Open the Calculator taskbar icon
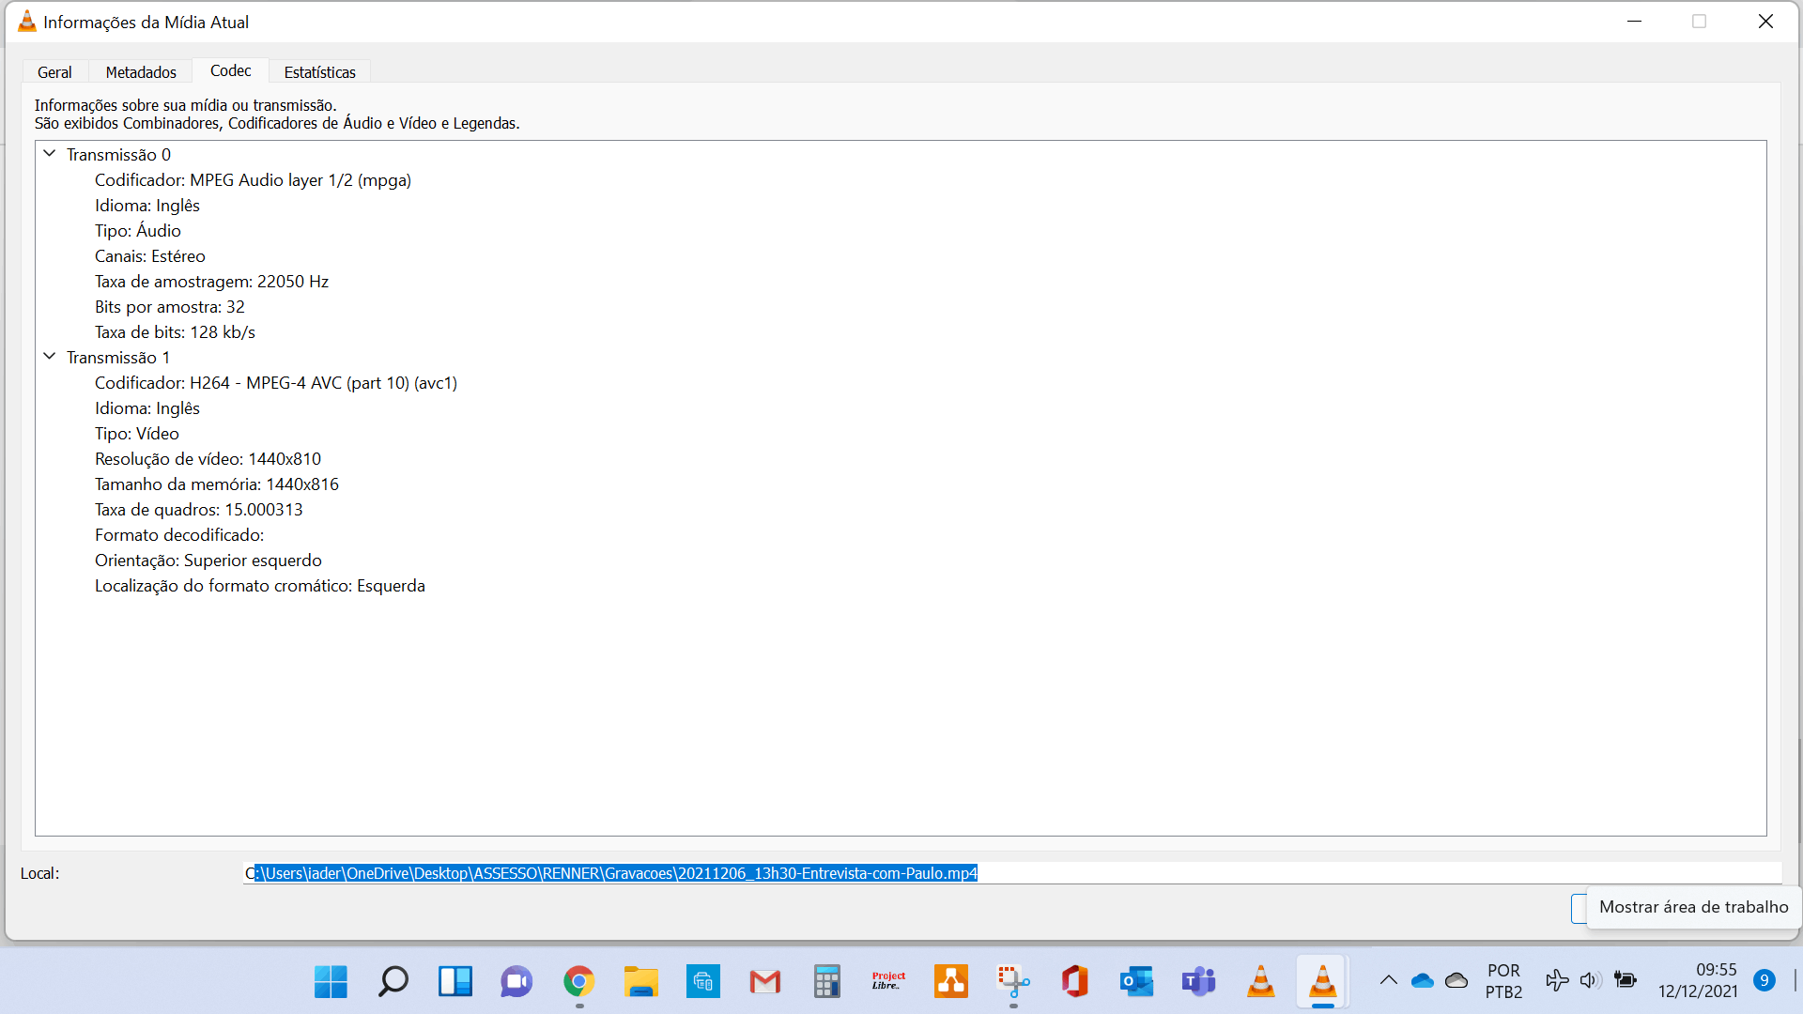1803x1014 pixels. (x=826, y=982)
